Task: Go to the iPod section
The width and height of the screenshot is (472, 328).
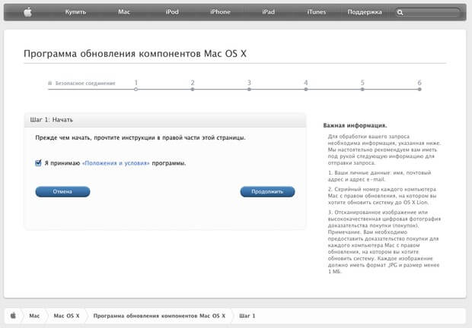Action: [x=172, y=12]
